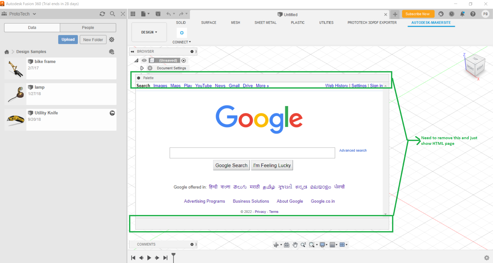The height and width of the screenshot is (263, 493).
Task: Open the File menu icon
Action: click(145, 14)
